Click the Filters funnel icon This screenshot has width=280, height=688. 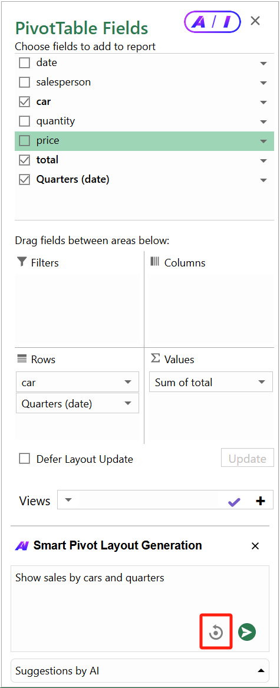[21, 262]
